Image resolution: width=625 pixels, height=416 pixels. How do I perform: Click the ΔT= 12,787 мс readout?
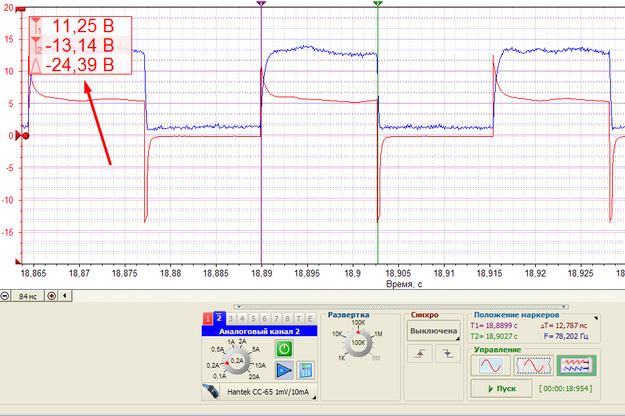pyautogui.click(x=564, y=325)
